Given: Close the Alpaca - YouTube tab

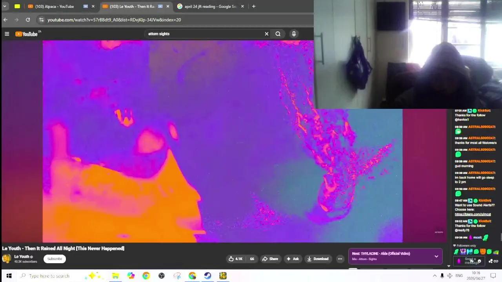Looking at the screenshot, I should [93, 6].
